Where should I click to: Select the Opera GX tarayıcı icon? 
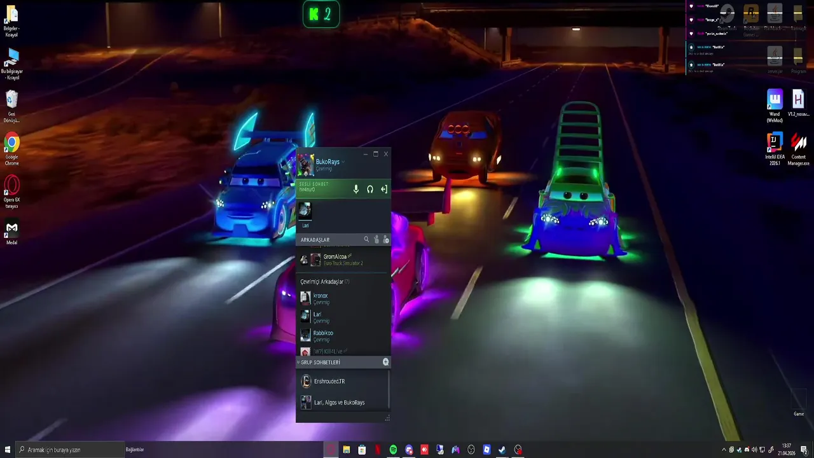coord(11,192)
